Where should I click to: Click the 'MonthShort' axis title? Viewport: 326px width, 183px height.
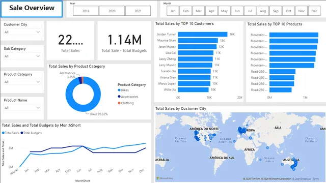click(x=83, y=181)
